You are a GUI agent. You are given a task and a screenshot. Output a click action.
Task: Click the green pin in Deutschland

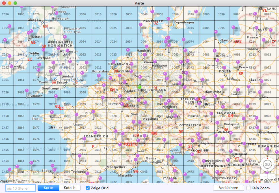(139, 87)
